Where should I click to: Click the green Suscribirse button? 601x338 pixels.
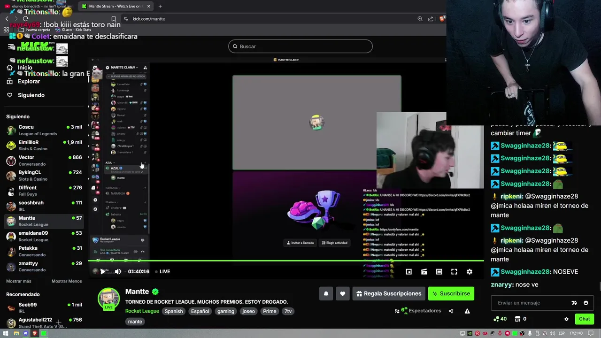(x=451, y=294)
